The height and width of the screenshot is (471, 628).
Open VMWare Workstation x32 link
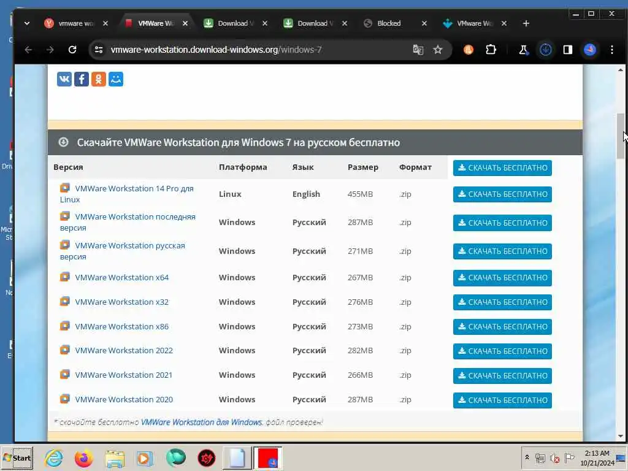(122, 302)
